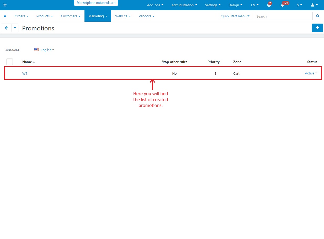Click priority value 1 in W1 row
This screenshot has height=239, width=324.
click(215, 74)
